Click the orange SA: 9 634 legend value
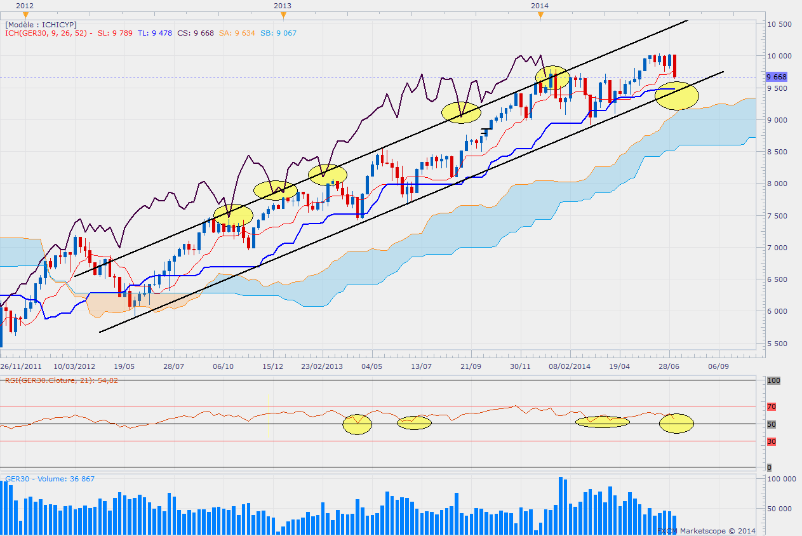This screenshot has height=536, width=802. click(x=237, y=33)
